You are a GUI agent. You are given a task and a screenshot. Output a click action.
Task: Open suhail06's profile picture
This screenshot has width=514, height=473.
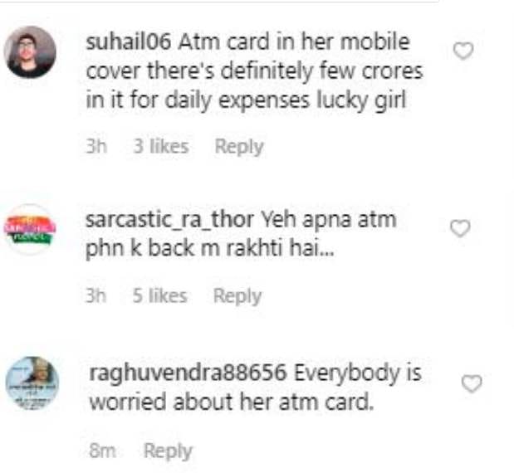(x=30, y=52)
